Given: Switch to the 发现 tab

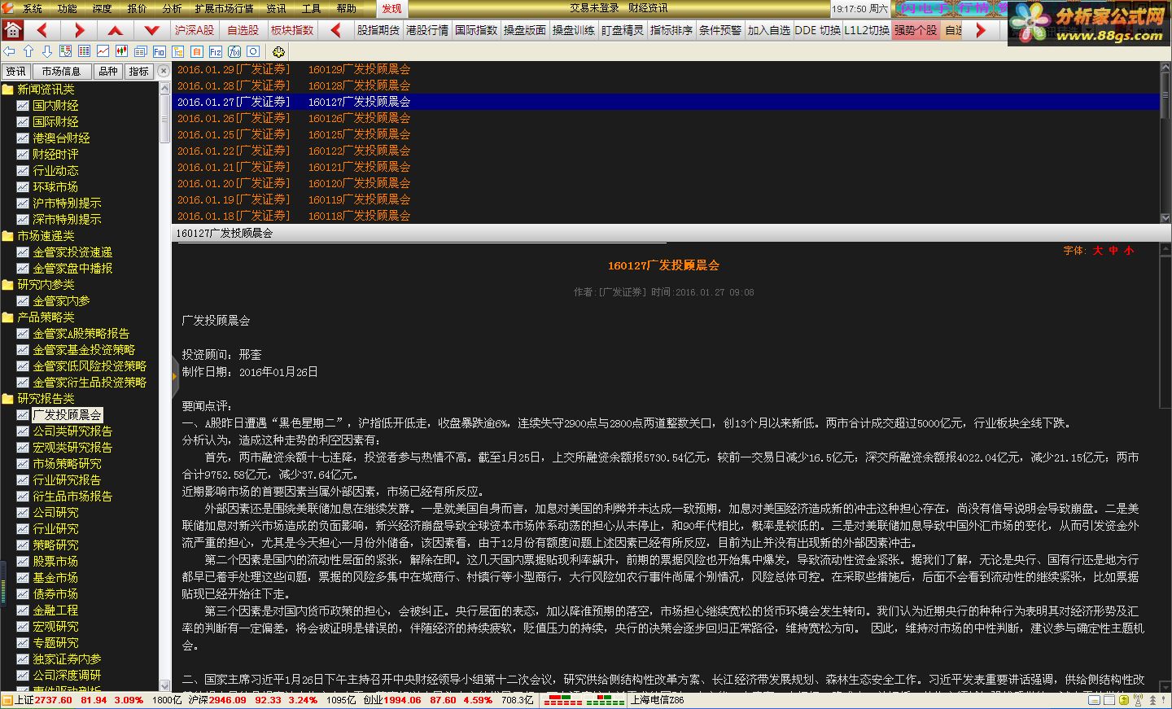Looking at the screenshot, I should pos(391,8).
